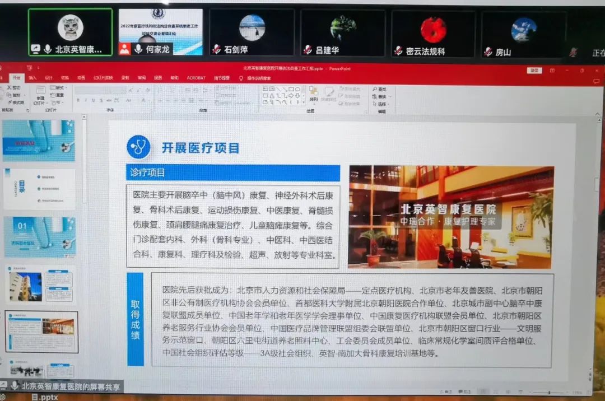Image resolution: width=605 pixels, height=401 pixels.
Task: Open the 设计 ribbon tab
Action: click(x=49, y=78)
